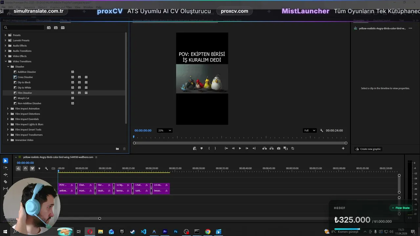Click the Lift button
The image size is (420, 236).
(264, 148)
